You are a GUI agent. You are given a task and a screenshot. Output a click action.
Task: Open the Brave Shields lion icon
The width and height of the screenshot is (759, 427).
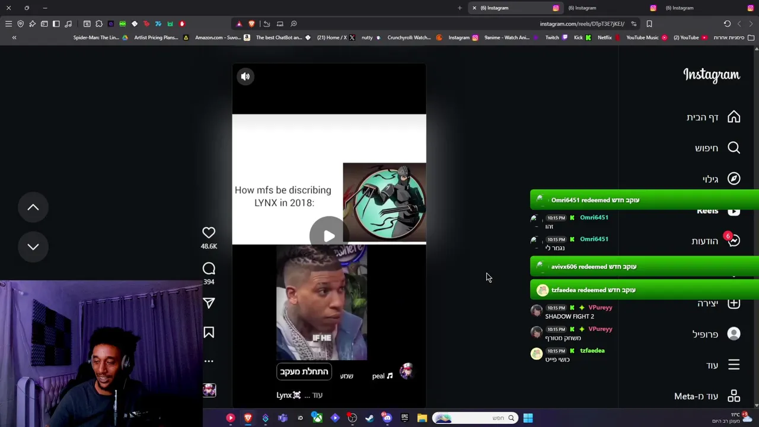coord(251,24)
